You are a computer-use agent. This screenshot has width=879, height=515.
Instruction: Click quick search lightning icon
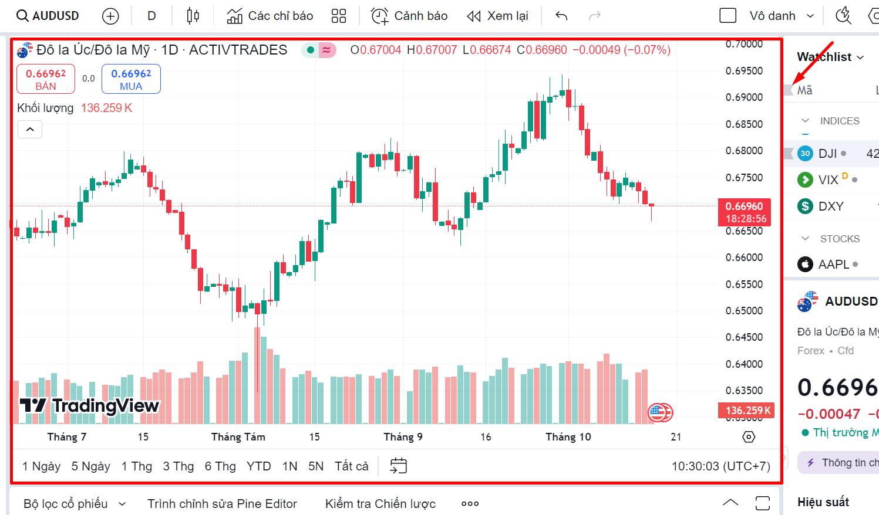pos(843,16)
